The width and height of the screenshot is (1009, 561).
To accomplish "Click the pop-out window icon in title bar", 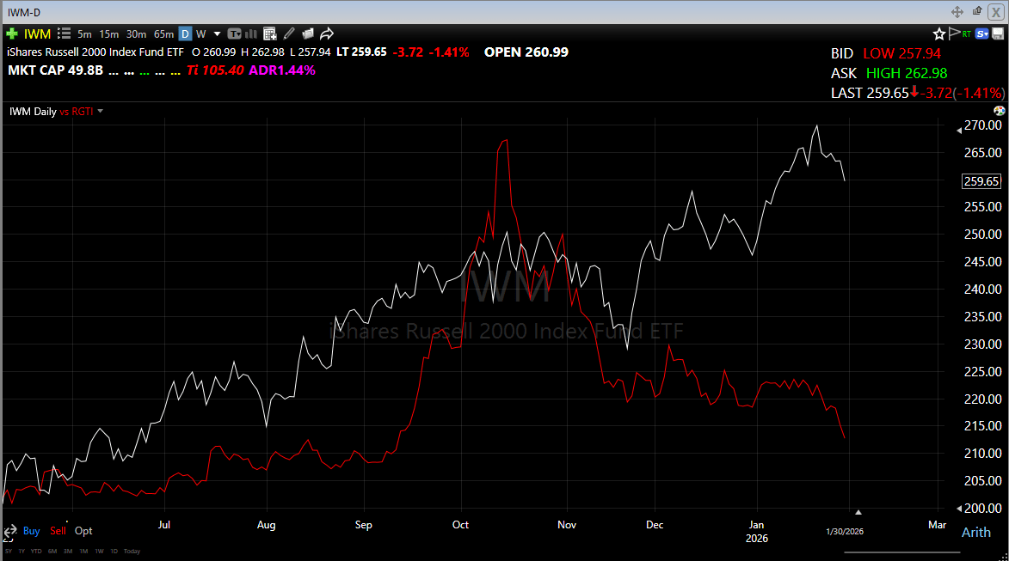I will point(977,11).
